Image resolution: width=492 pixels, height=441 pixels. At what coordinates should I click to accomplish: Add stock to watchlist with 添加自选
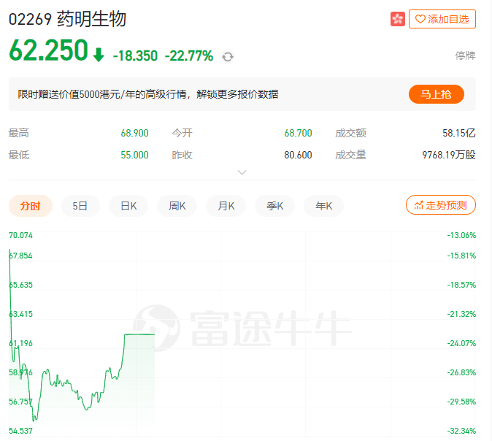(x=442, y=19)
